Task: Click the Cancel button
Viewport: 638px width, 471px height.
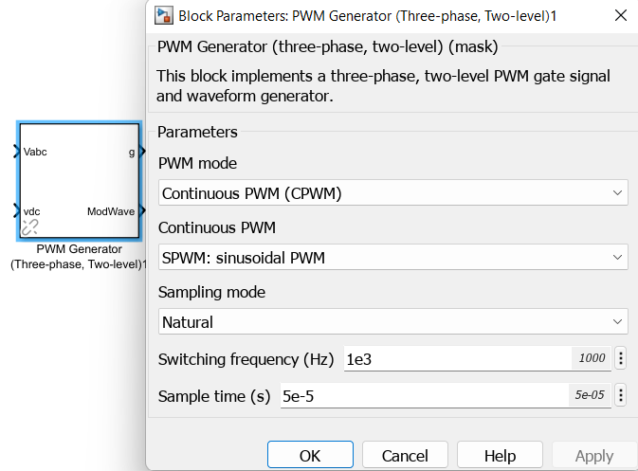Action: pyautogui.click(x=405, y=456)
